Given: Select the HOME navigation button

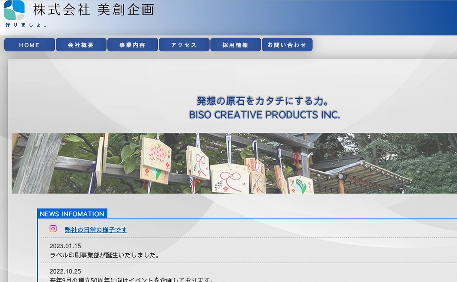Looking at the screenshot, I should point(29,44).
